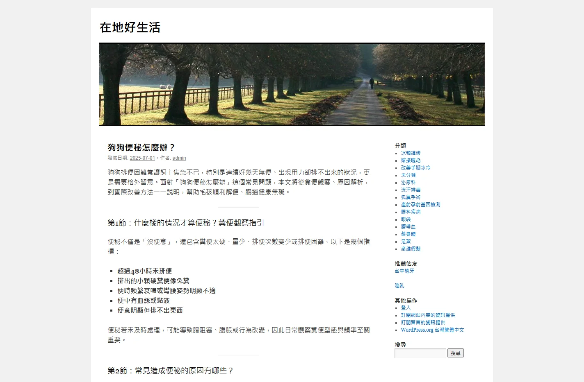
Task: Click list item 超過48小時未排便
Action: click(145, 271)
